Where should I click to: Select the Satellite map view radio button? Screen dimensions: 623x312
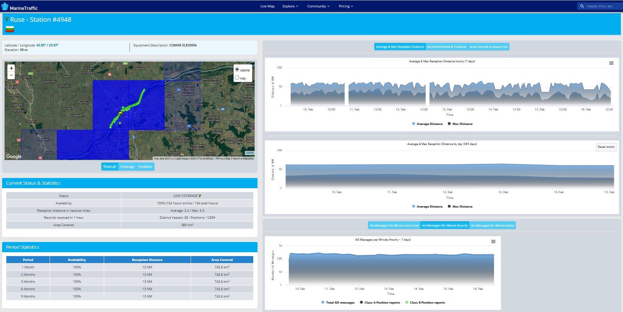tap(237, 70)
